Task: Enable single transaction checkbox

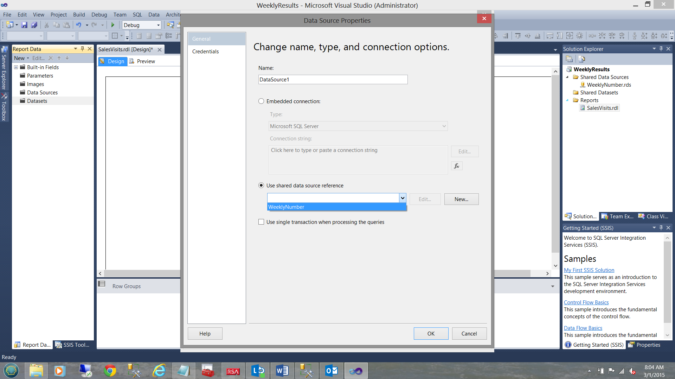Action: [x=261, y=222]
